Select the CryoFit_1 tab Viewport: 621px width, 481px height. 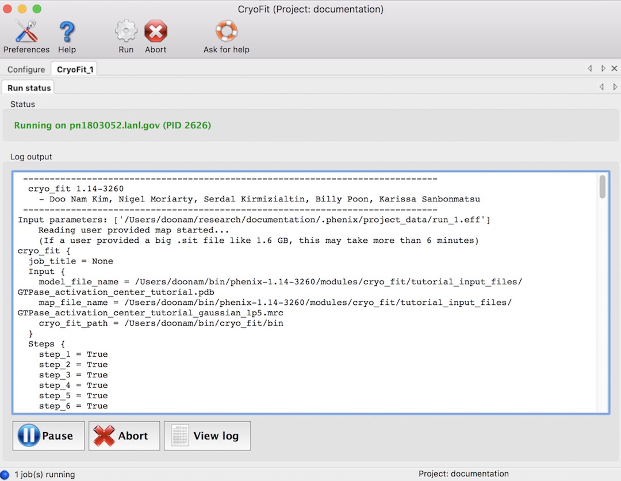pyautogui.click(x=74, y=68)
